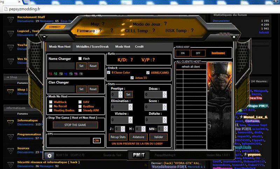Click the forum icon beside Logiciel, Tool

coord(10,33)
